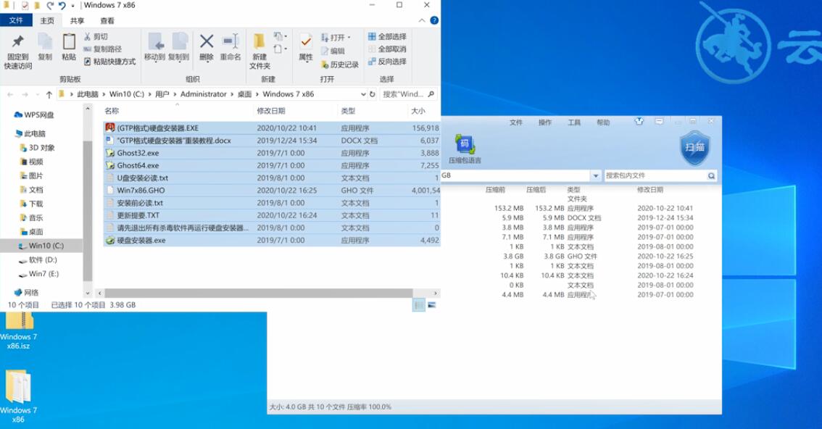Click the Explorer horizontal scrollbar

coord(259,293)
